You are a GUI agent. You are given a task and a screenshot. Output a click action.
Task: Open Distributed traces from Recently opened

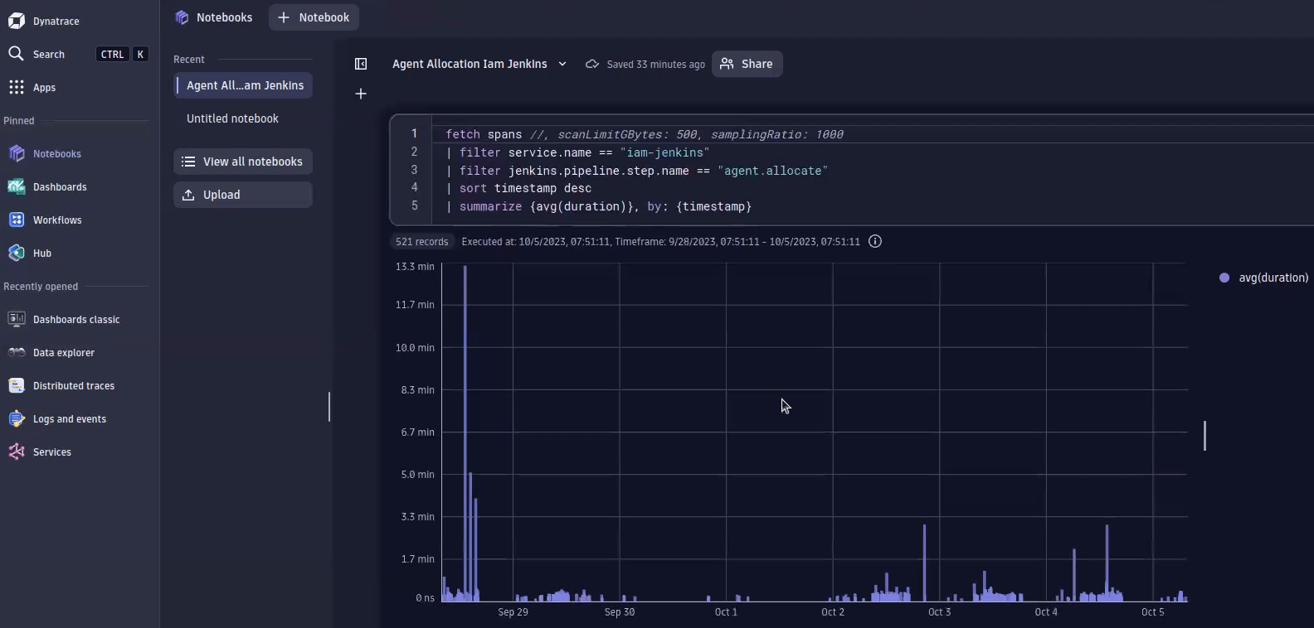tap(74, 386)
